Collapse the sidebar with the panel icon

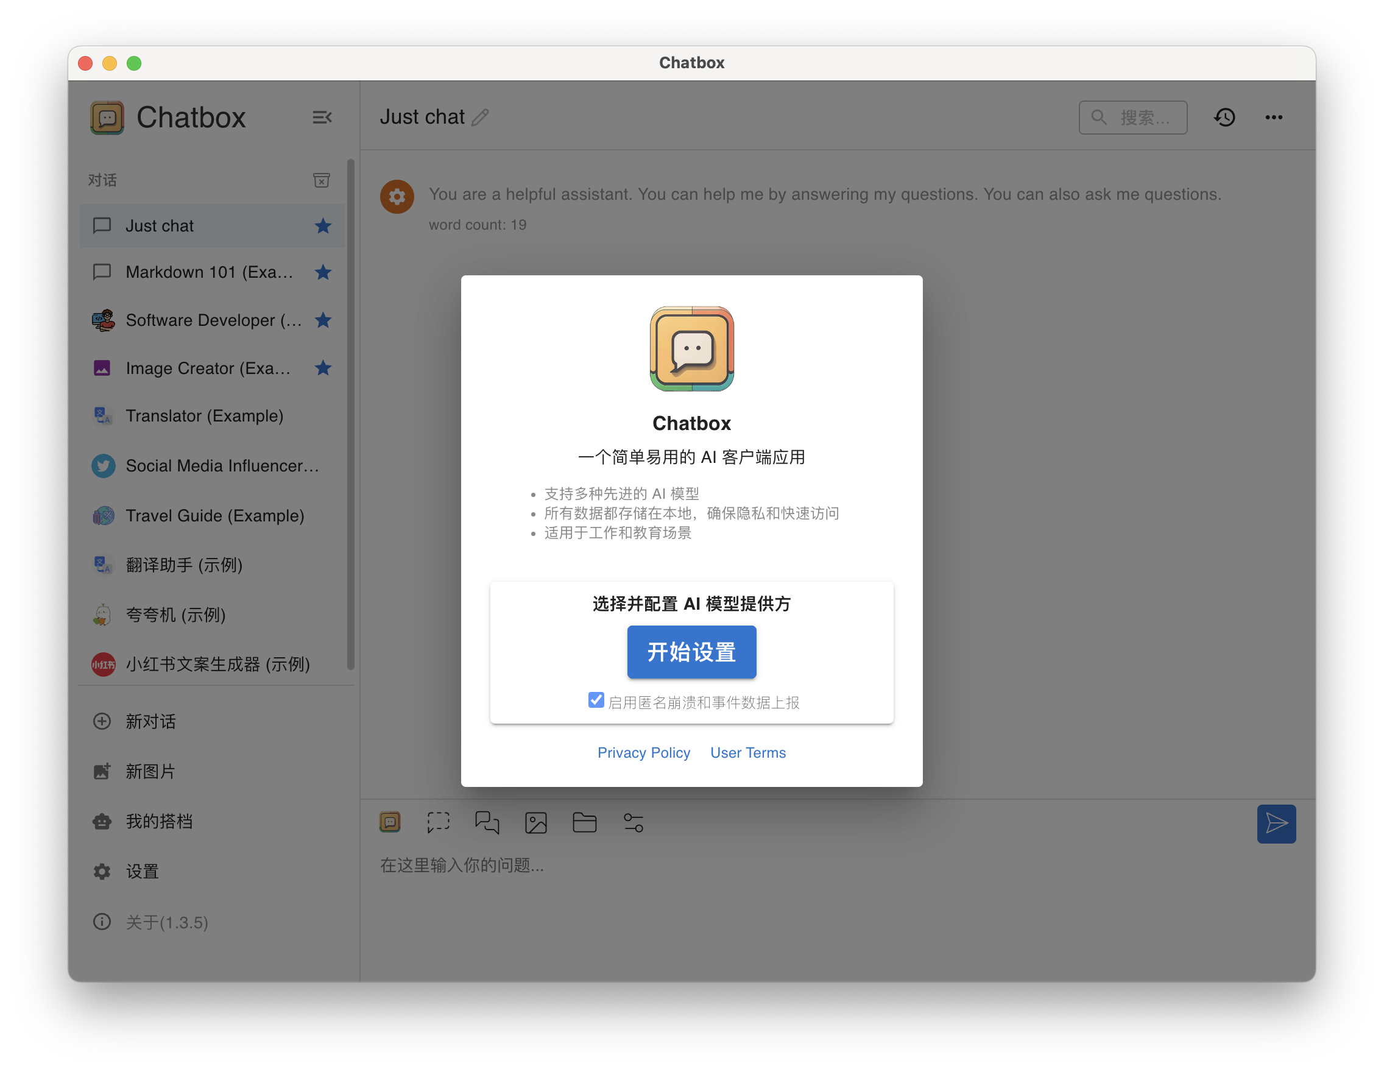coord(323,117)
